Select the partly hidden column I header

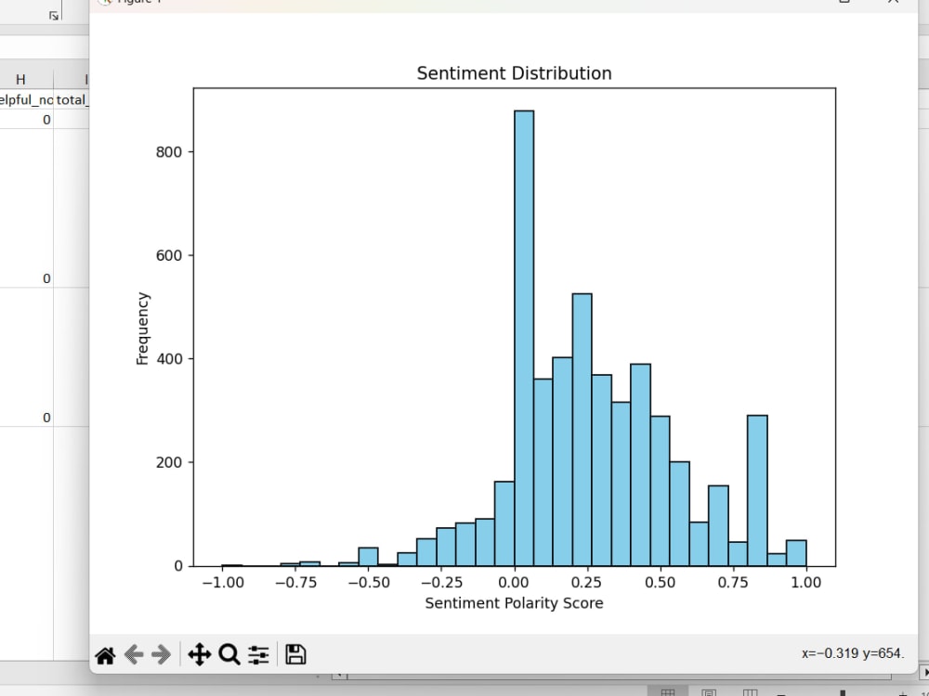pos(72,79)
